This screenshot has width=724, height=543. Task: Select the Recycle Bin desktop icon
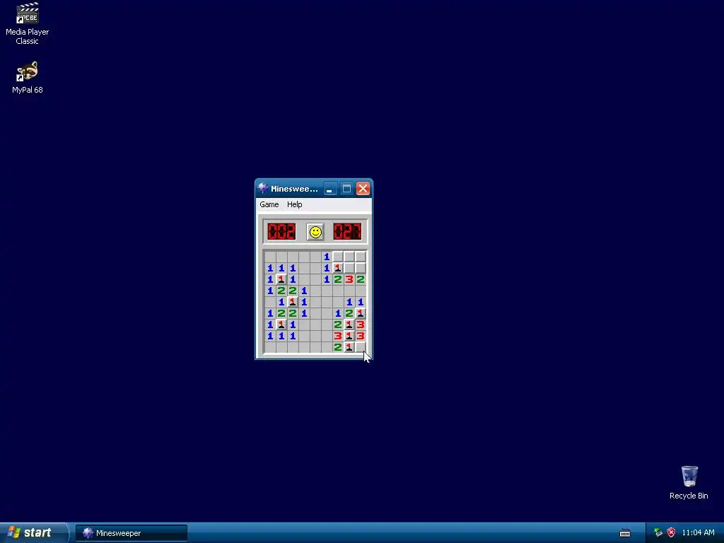pos(689,482)
